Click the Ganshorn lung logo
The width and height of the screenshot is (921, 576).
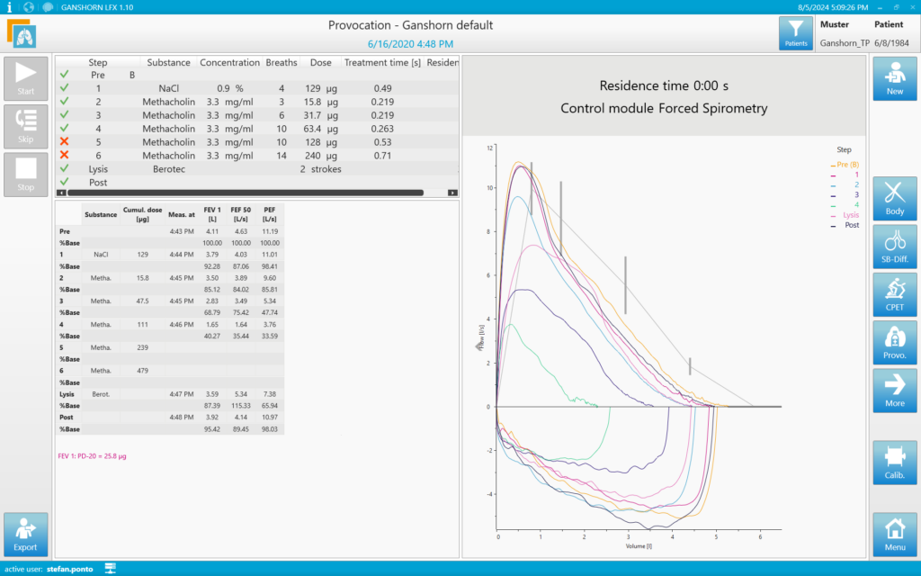[x=22, y=33]
